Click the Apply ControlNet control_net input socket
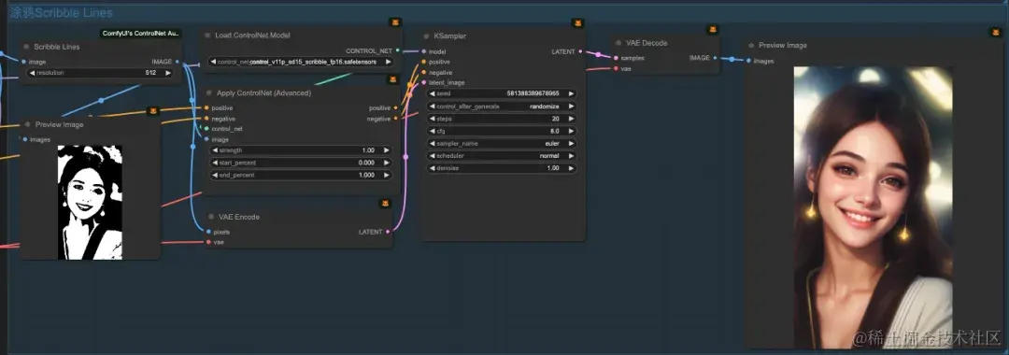This screenshot has height=355, width=1009. (206, 129)
